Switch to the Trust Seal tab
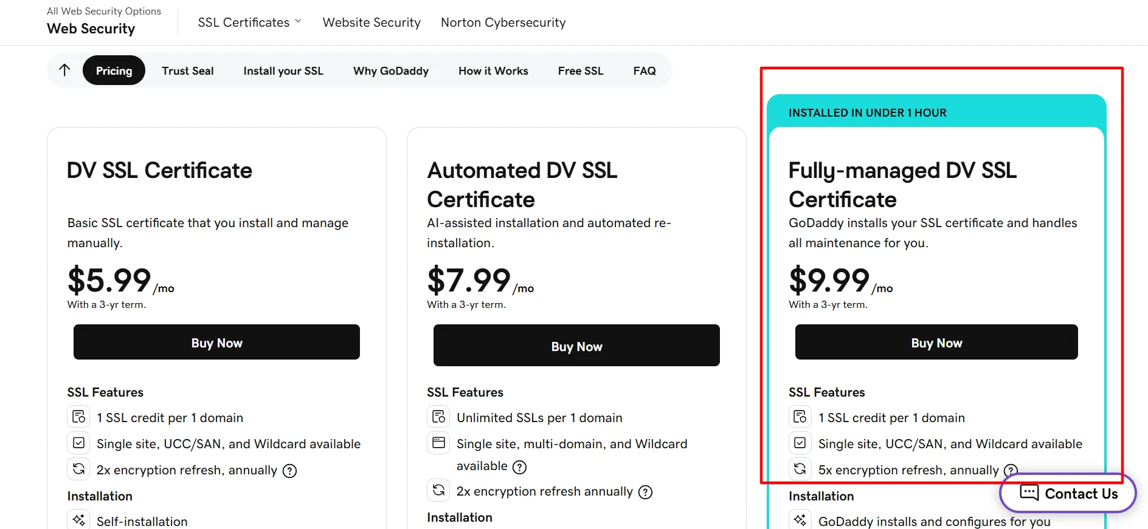 188,70
